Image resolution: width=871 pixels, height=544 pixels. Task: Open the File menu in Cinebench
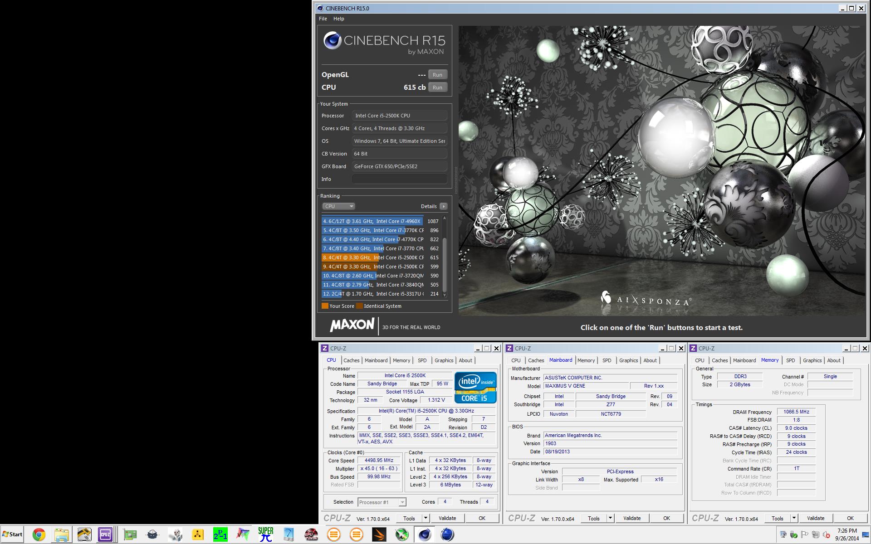pos(323,19)
